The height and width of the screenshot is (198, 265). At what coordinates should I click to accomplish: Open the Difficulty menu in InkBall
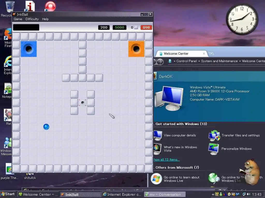[x=32, y=19]
